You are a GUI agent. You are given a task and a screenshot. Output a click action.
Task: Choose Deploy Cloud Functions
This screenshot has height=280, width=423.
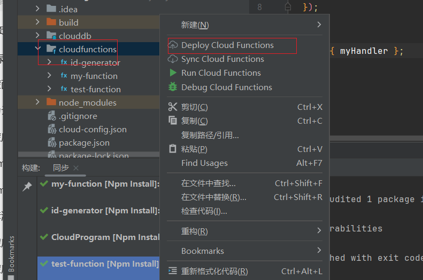tap(245, 45)
